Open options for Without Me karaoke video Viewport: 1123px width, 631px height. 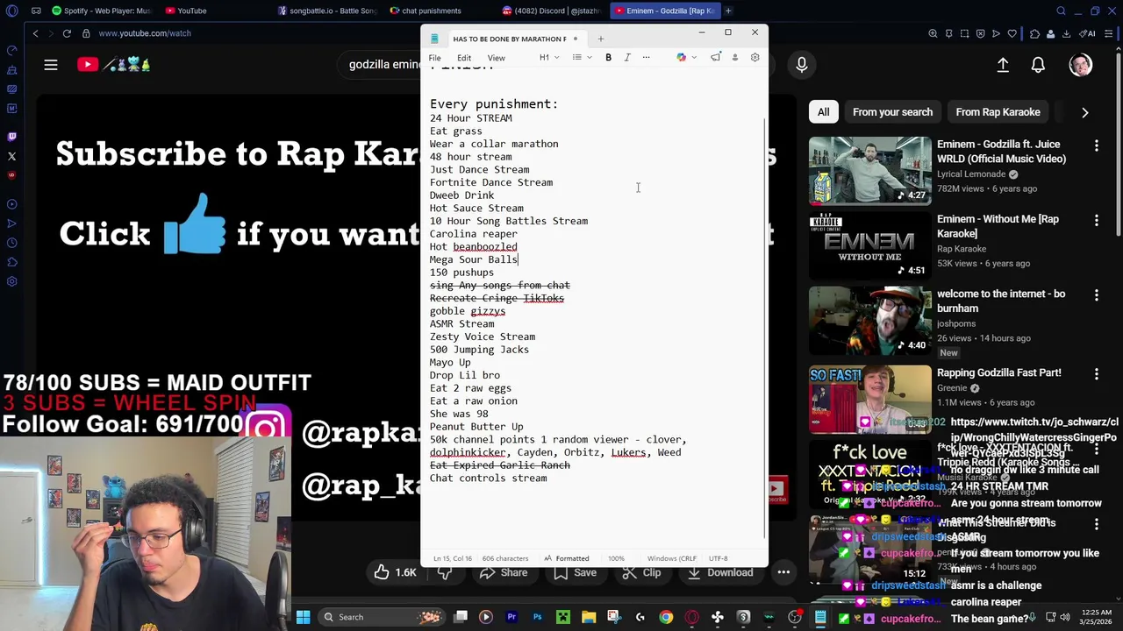[1096, 220]
